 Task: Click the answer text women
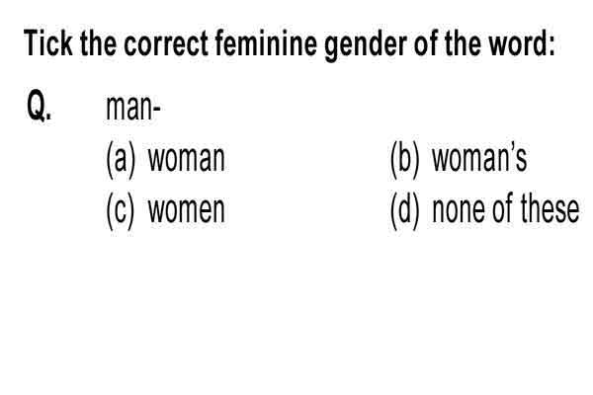(187, 211)
